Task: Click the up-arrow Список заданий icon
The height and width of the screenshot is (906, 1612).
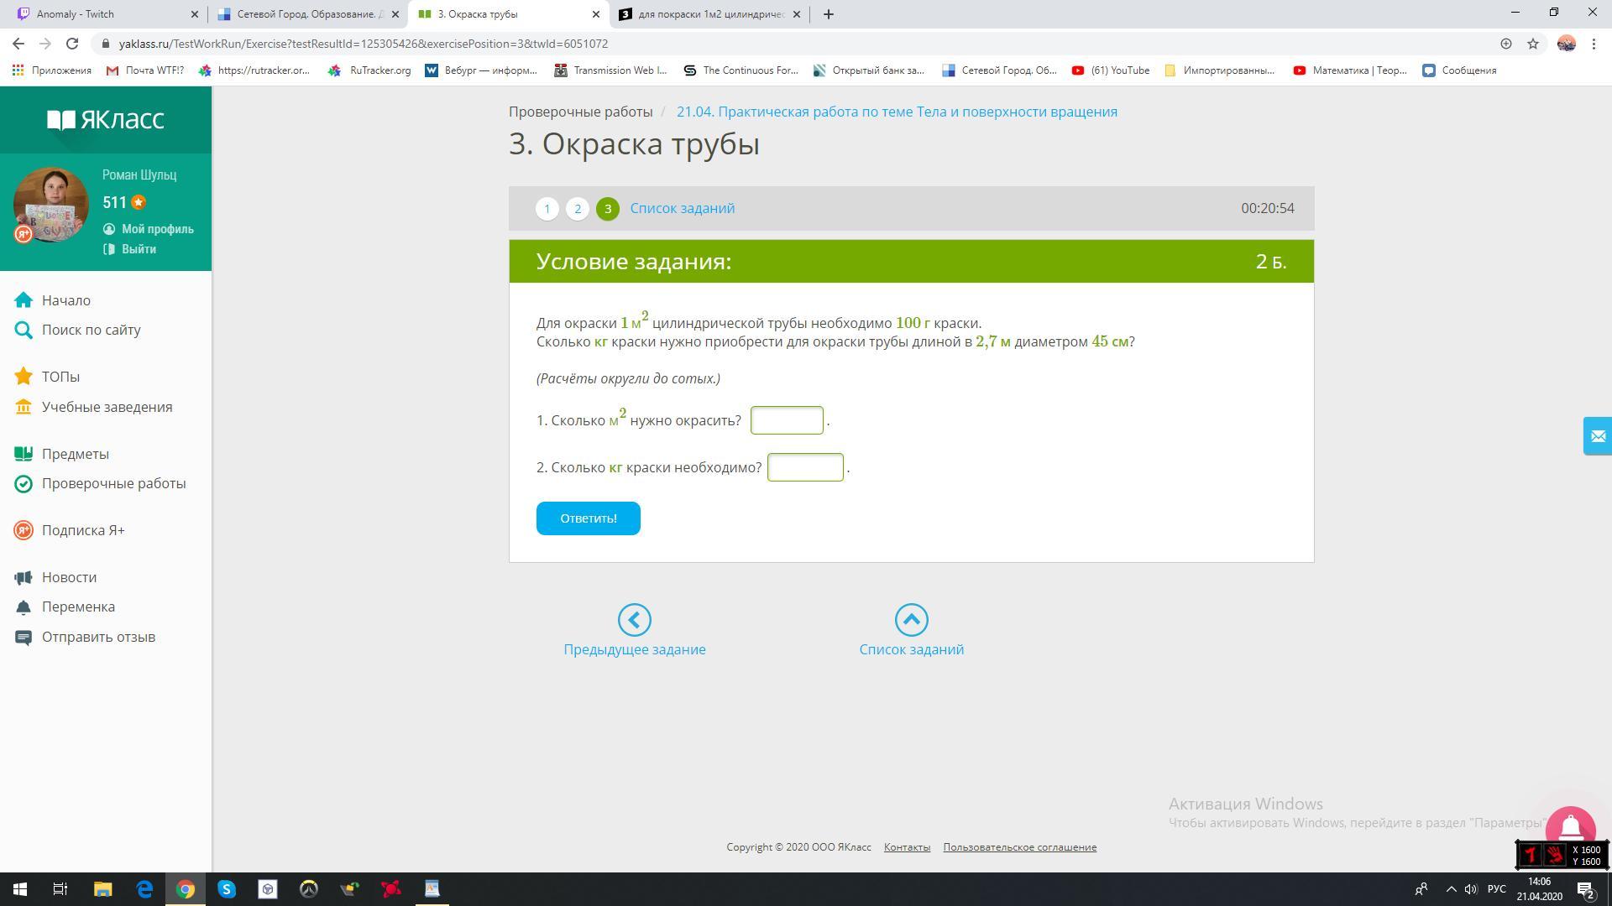Action: point(911,620)
